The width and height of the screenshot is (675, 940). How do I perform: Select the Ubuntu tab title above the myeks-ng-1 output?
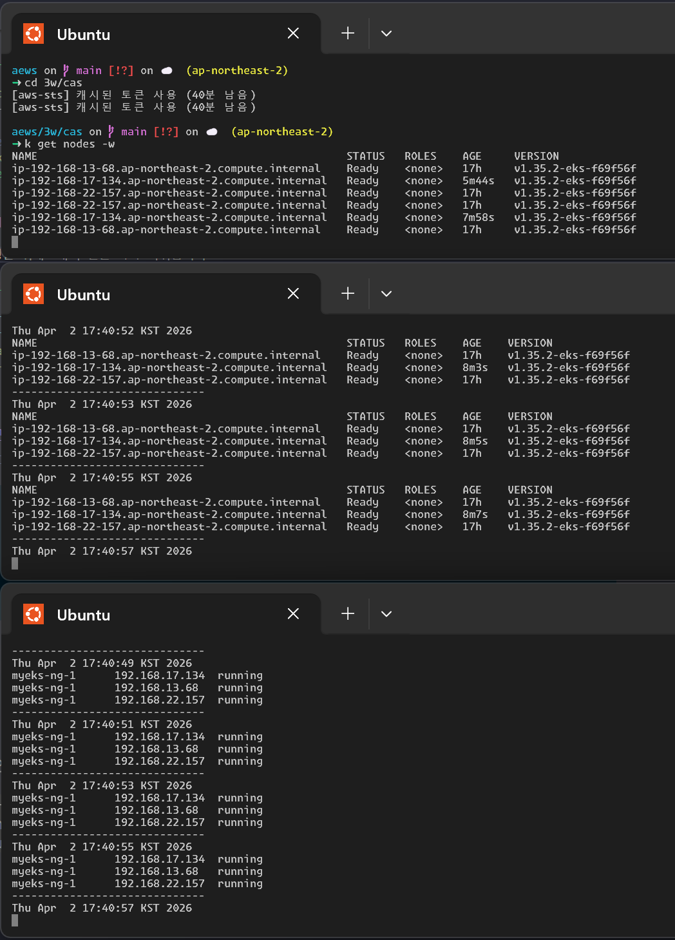coord(84,615)
